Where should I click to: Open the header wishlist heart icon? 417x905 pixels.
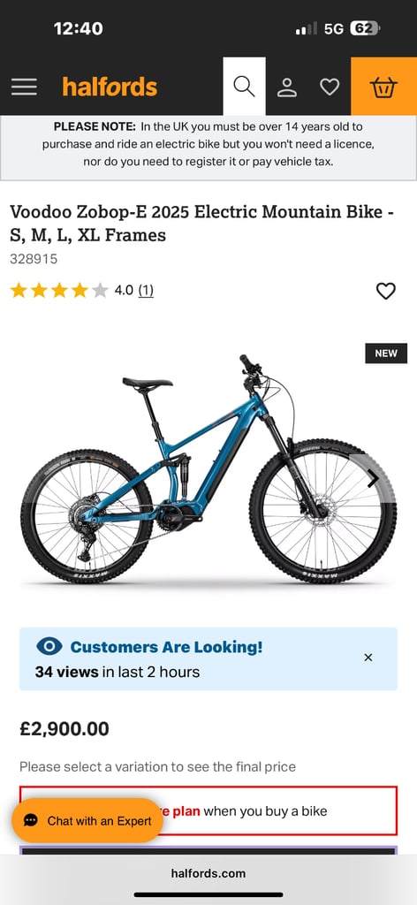330,87
